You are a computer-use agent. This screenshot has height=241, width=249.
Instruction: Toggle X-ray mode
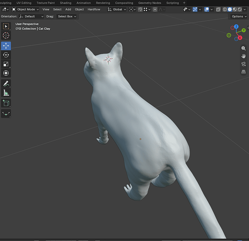(218, 10)
